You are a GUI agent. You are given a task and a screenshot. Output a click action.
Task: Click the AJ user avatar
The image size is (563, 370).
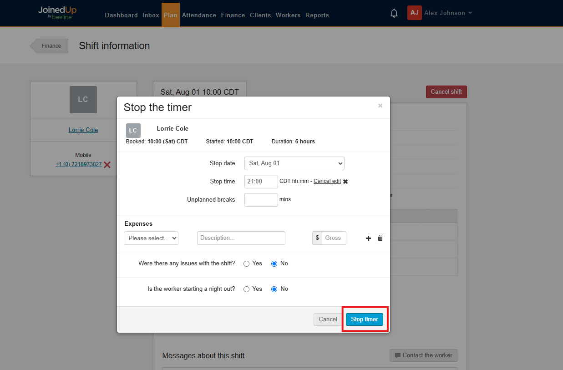pos(414,13)
